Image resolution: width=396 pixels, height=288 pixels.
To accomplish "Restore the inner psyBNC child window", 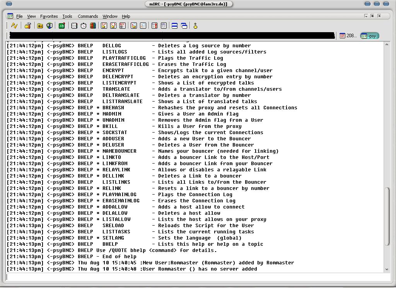I will tap(372, 16).
